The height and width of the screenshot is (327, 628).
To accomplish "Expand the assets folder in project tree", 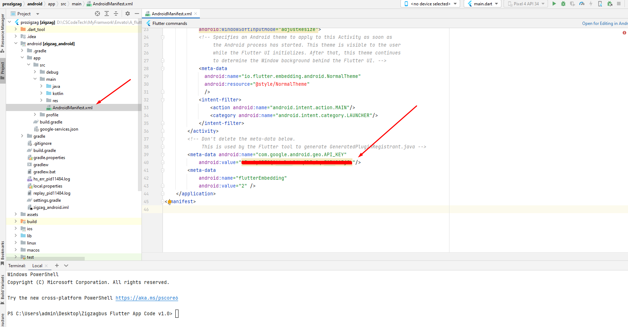I will tap(16, 214).
